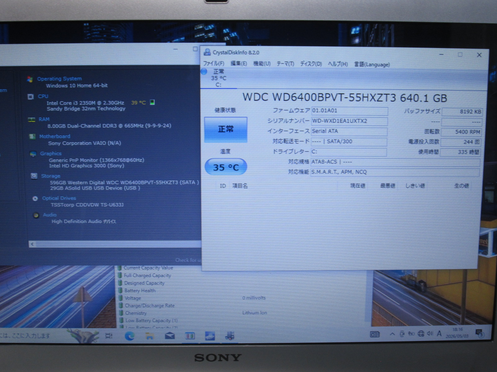This screenshot has width=497, height=372.
Task: Open the 機能(U) menu
Action: (262, 64)
